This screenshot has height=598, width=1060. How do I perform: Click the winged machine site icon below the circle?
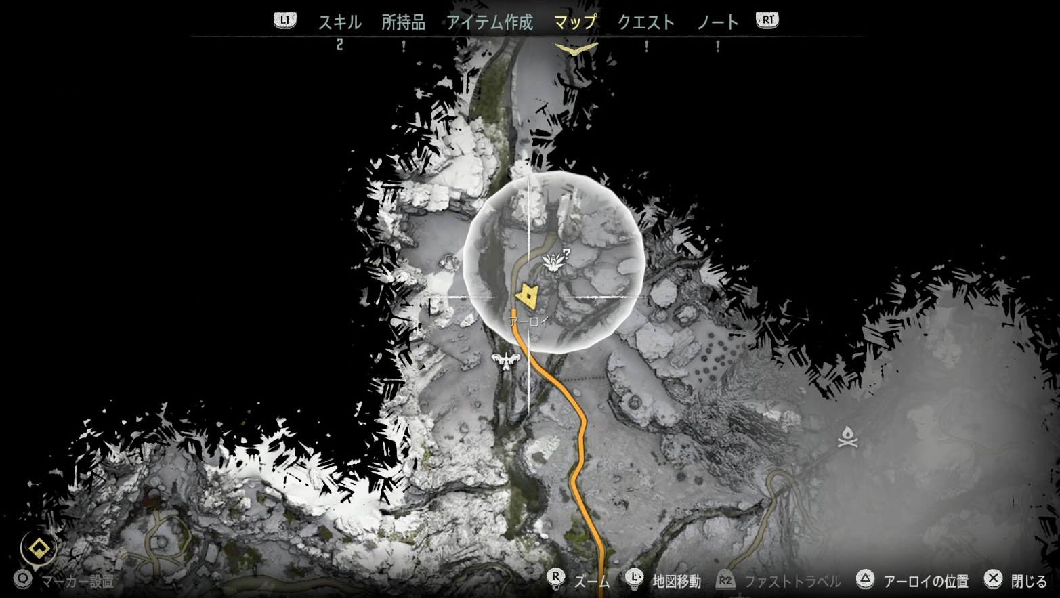click(506, 360)
